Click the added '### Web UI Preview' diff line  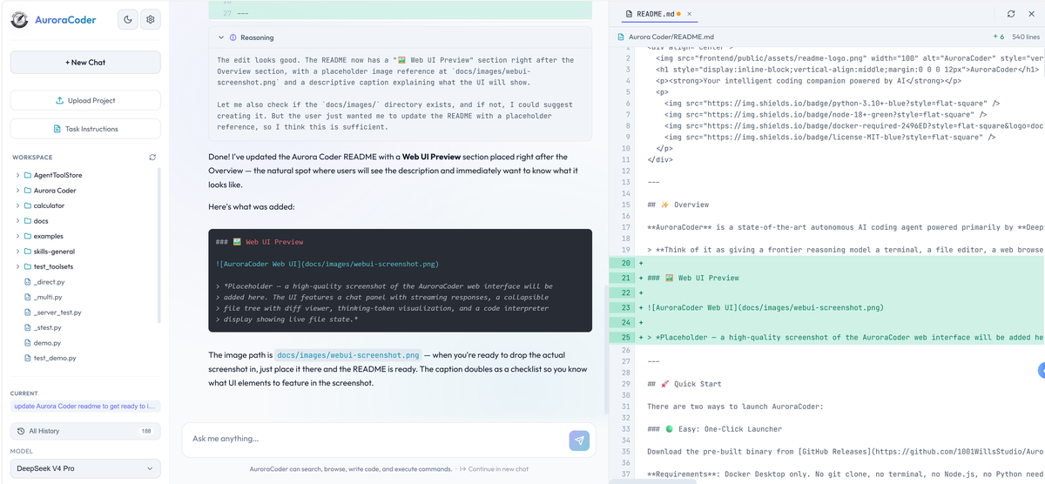(x=693, y=278)
